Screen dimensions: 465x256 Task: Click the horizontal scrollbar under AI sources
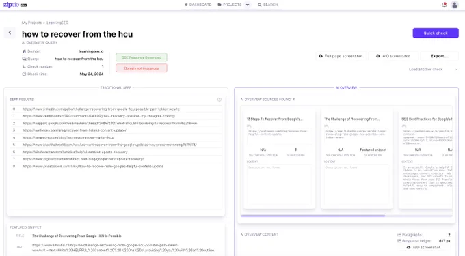(313, 216)
